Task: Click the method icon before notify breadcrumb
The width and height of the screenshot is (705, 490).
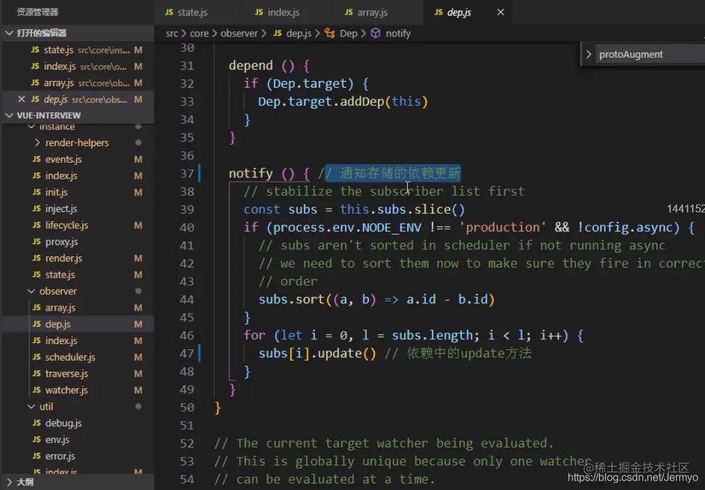Action: 376,33
